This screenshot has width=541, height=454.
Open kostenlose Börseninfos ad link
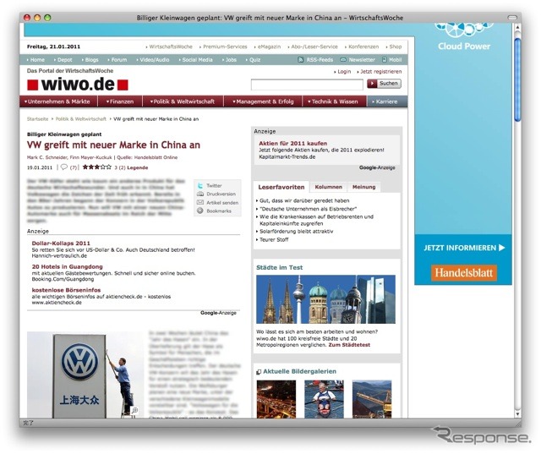click(66, 290)
